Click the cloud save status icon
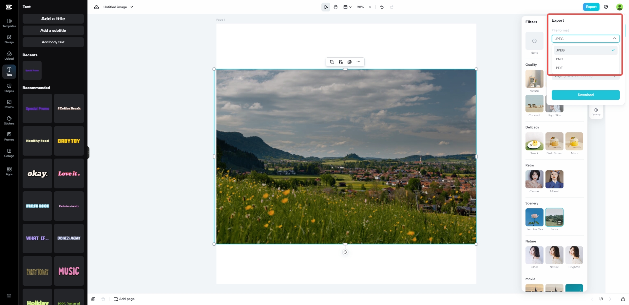The width and height of the screenshot is (629, 305). pos(97,7)
